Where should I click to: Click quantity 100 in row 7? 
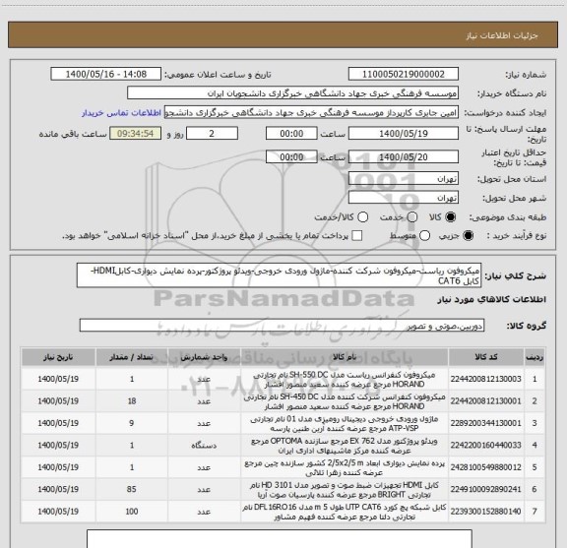click(x=132, y=512)
